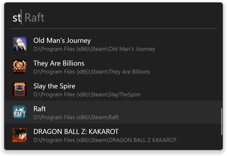Click the scrollbar track above the thumb
The image size is (227, 156).
pyautogui.click(x=221, y=70)
